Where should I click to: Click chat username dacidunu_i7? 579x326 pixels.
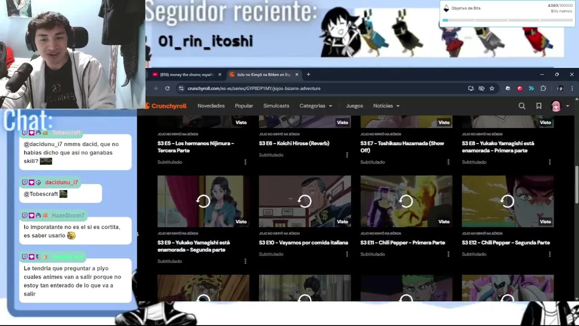[x=61, y=182]
